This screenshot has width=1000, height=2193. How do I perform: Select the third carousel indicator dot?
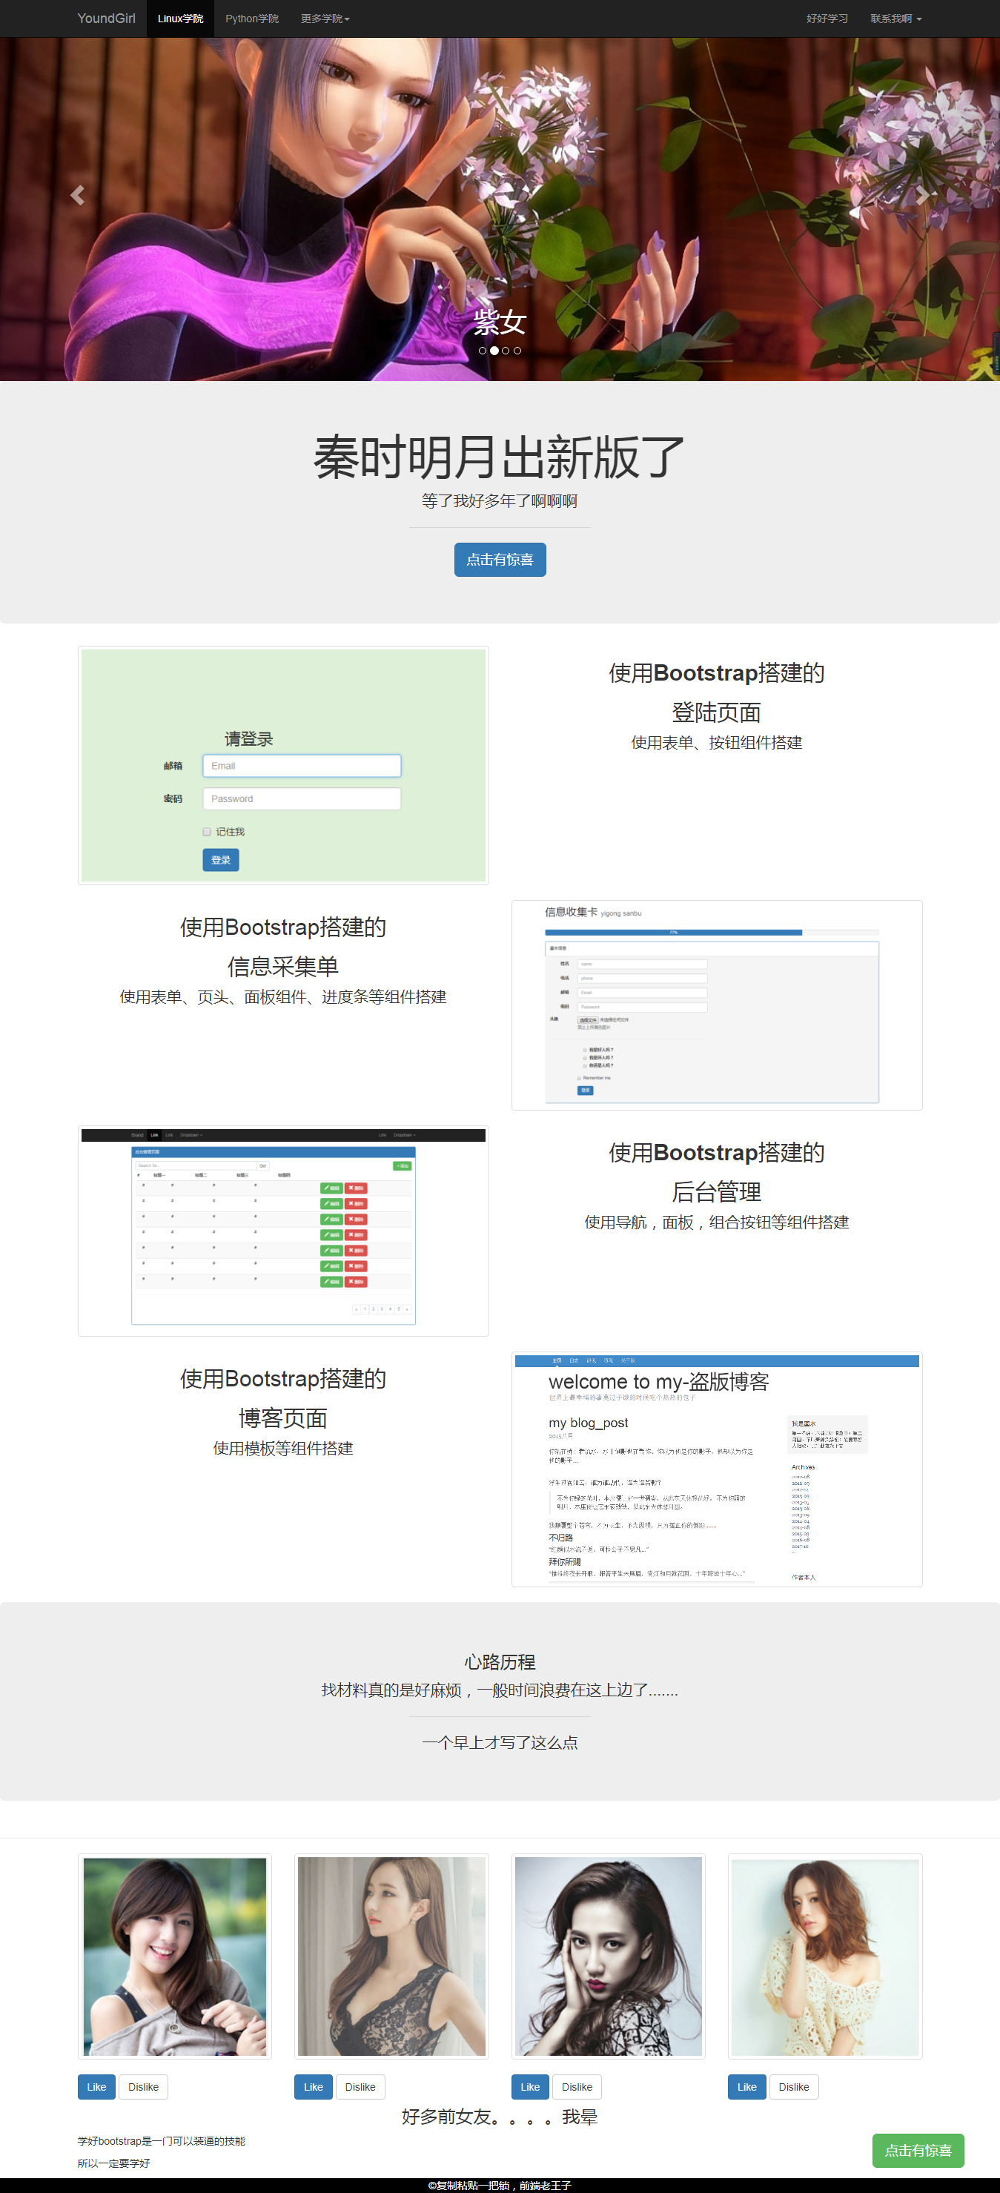[506, 351]
